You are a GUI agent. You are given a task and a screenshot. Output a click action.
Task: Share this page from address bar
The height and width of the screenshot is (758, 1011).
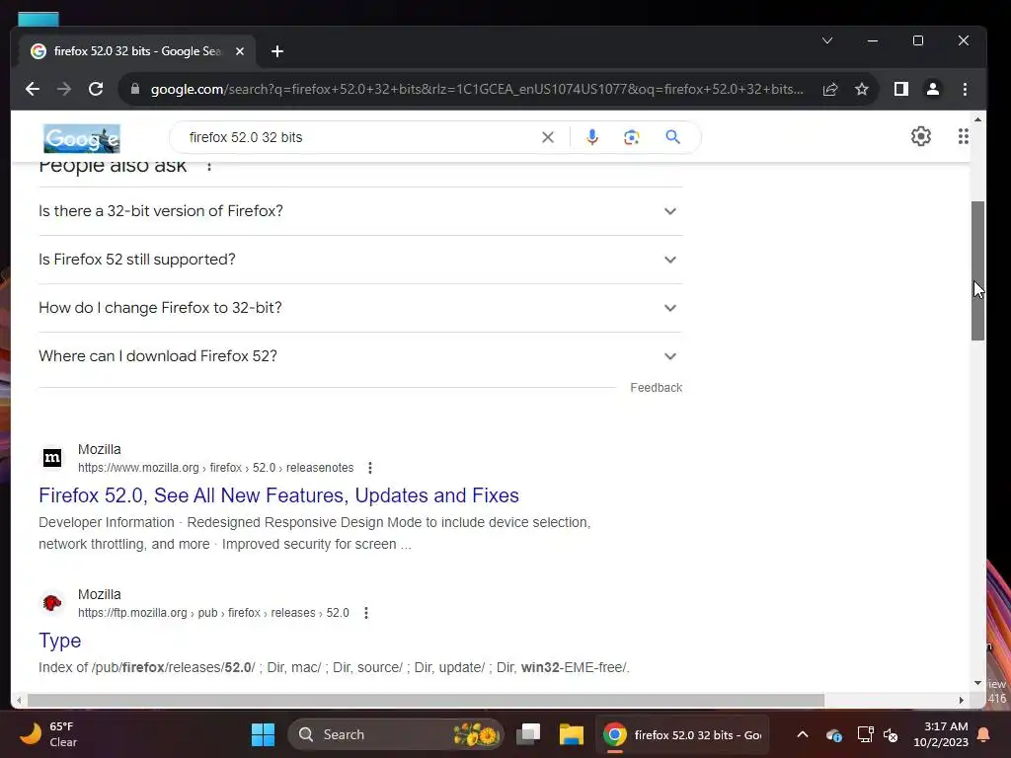pos(830,89)
